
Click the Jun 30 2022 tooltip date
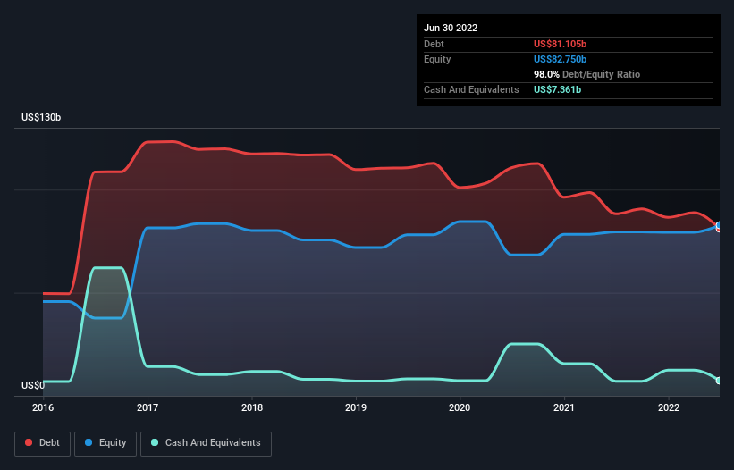[451, 28]
